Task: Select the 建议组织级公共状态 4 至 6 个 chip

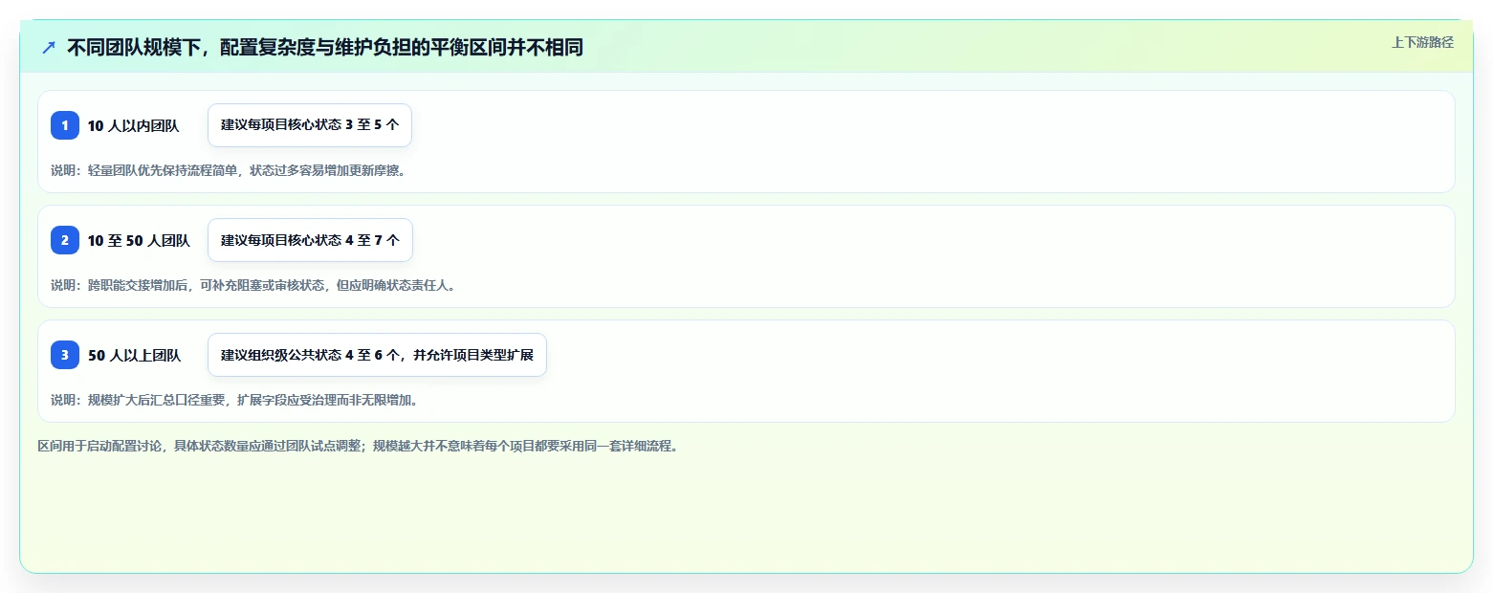Action: pyautogui.click(x=377, y=355)
